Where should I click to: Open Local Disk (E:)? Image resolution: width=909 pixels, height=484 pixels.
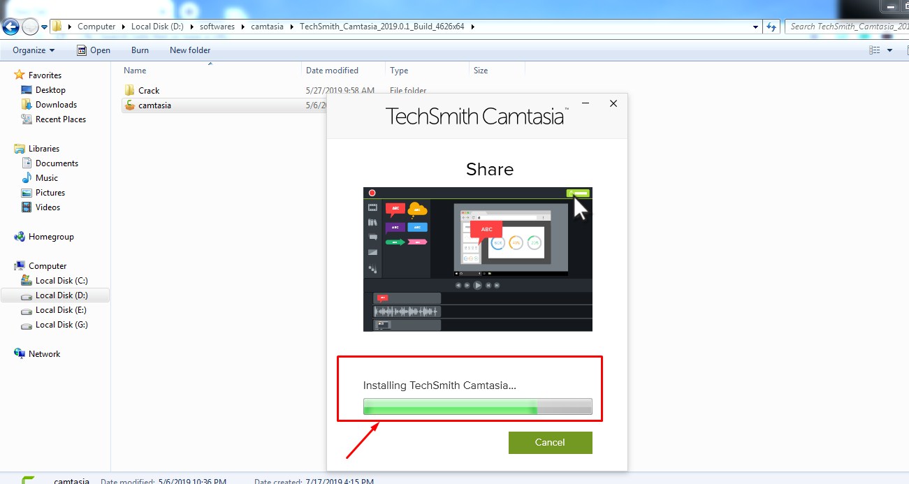61,310
